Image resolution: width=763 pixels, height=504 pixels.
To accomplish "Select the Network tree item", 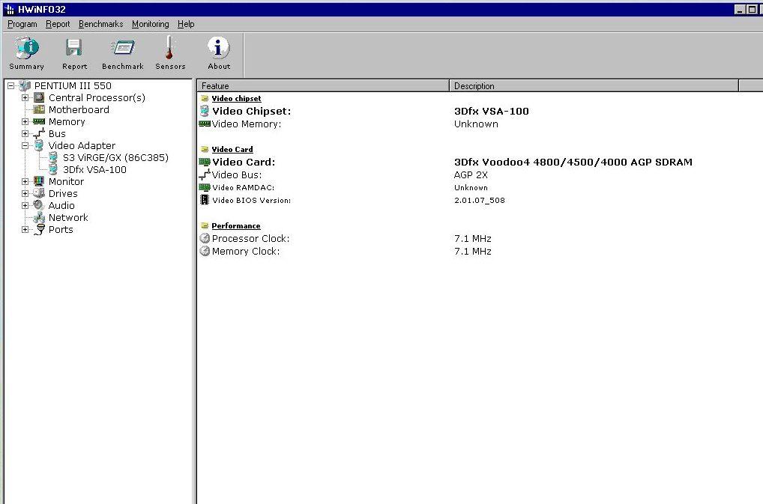I will click(68, 217).
